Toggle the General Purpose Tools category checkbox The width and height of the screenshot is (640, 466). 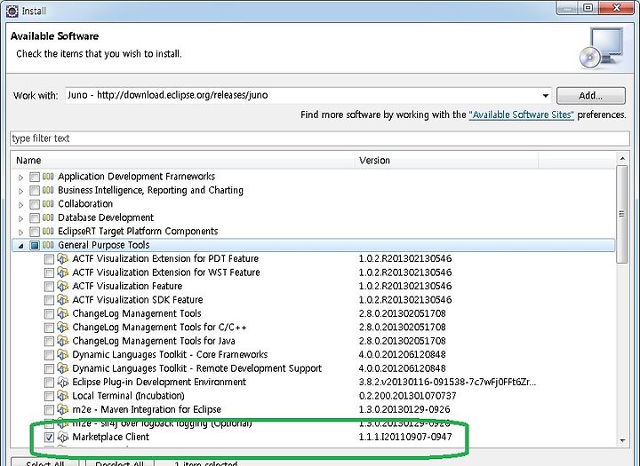coord(35,246)
